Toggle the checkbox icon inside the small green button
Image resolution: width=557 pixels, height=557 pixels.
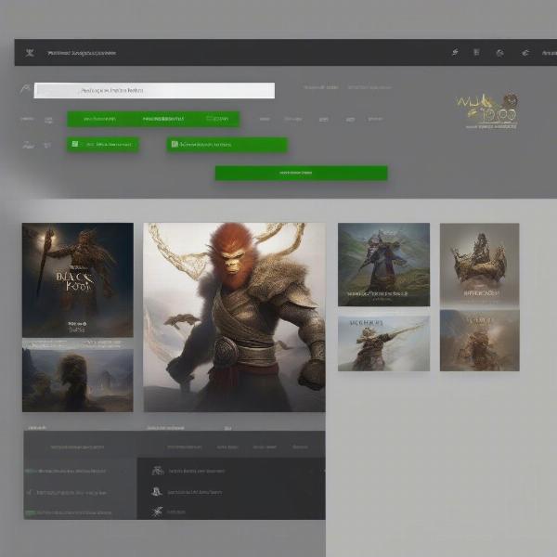pos(75,144)
